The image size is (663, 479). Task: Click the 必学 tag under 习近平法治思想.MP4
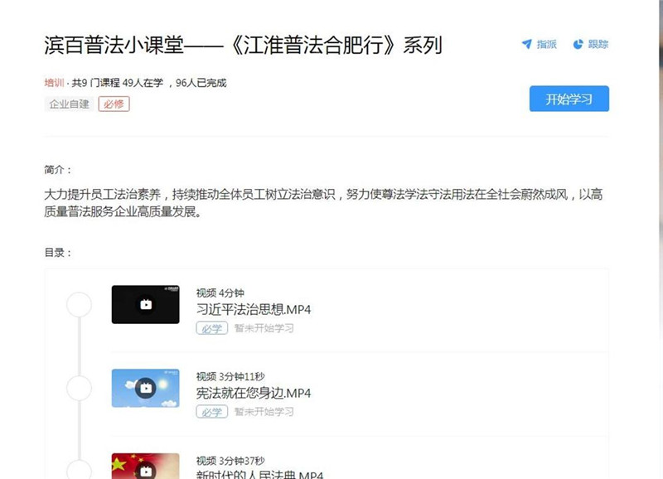212,330
